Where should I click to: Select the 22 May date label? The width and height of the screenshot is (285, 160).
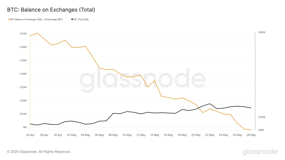[x=210, y=135]
